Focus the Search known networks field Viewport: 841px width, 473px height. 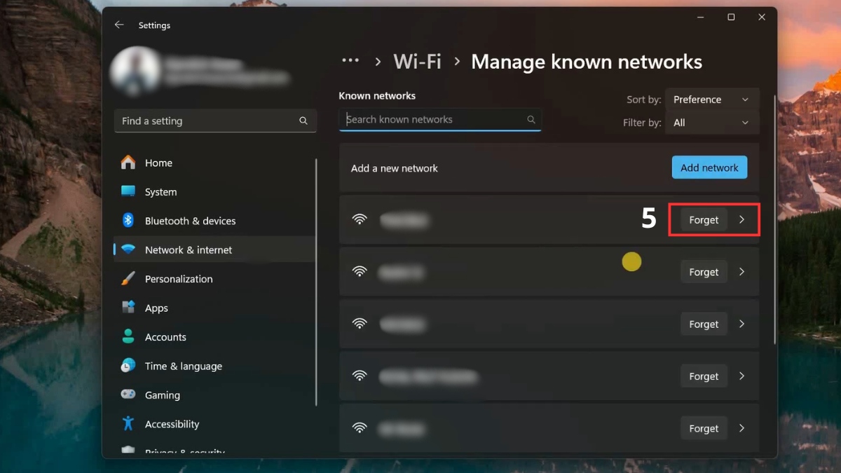[x=440, y=120]
